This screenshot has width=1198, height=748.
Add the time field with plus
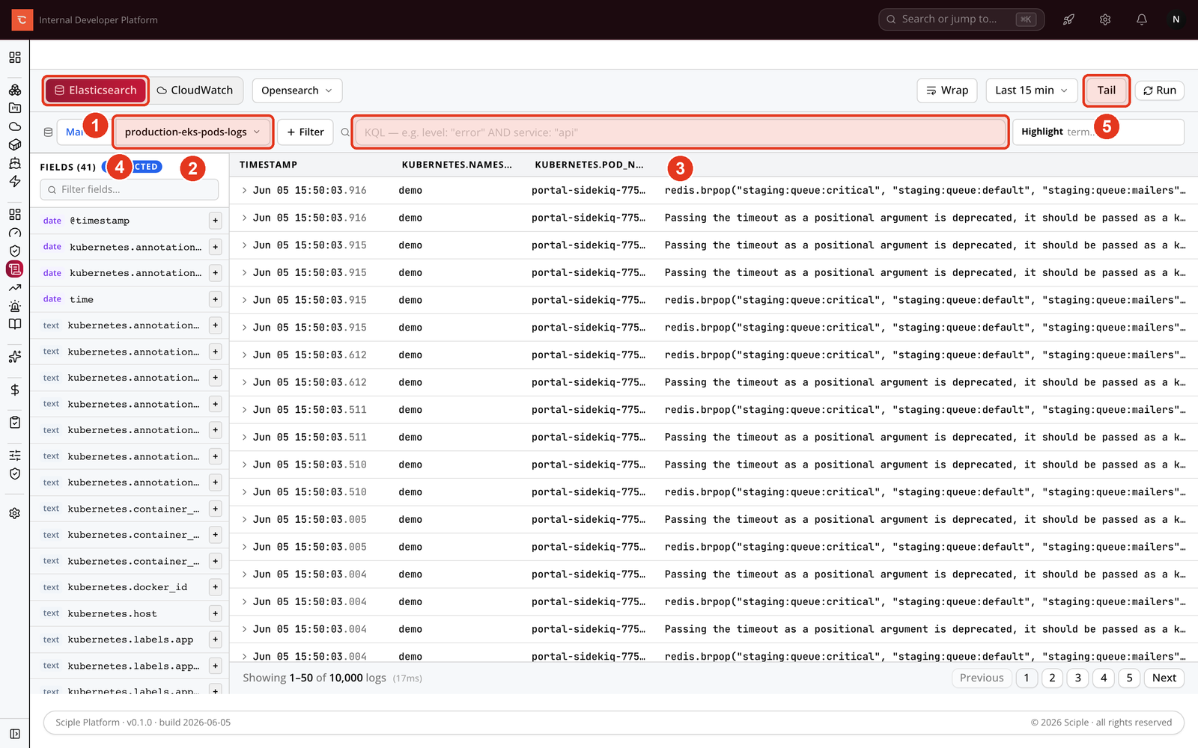(215, 299)
